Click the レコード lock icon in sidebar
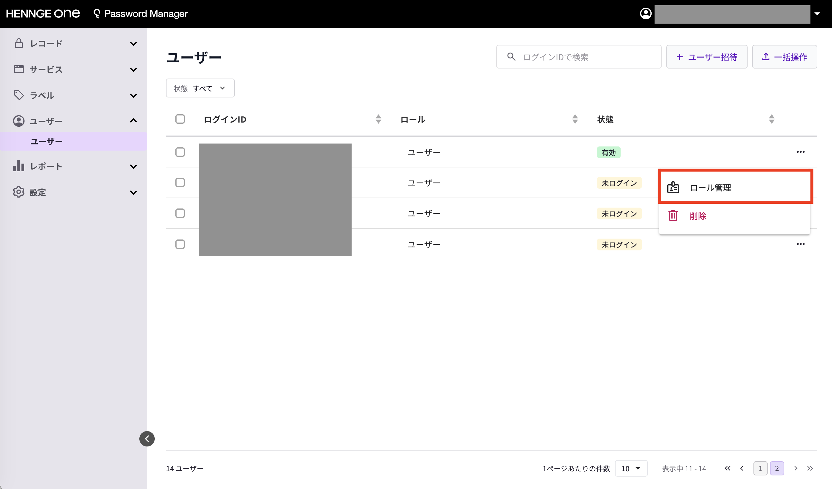This screenshot has width=832, height=489. click(19, 43)
